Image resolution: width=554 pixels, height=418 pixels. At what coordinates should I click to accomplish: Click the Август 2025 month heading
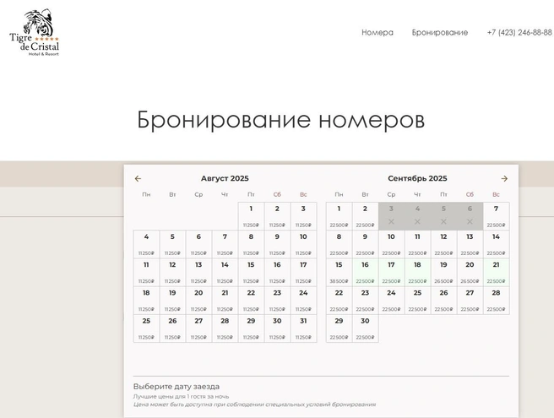pos(225,178)
